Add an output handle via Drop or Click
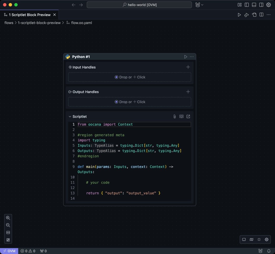275x254 pixels. [x=130, y=102]
